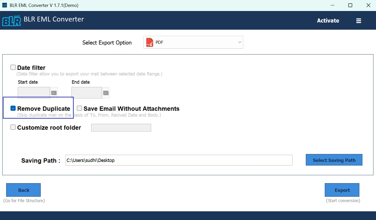
Task: Enable Save Email Without Attachments
Action: pyautogui.click(x=79, y=108)
